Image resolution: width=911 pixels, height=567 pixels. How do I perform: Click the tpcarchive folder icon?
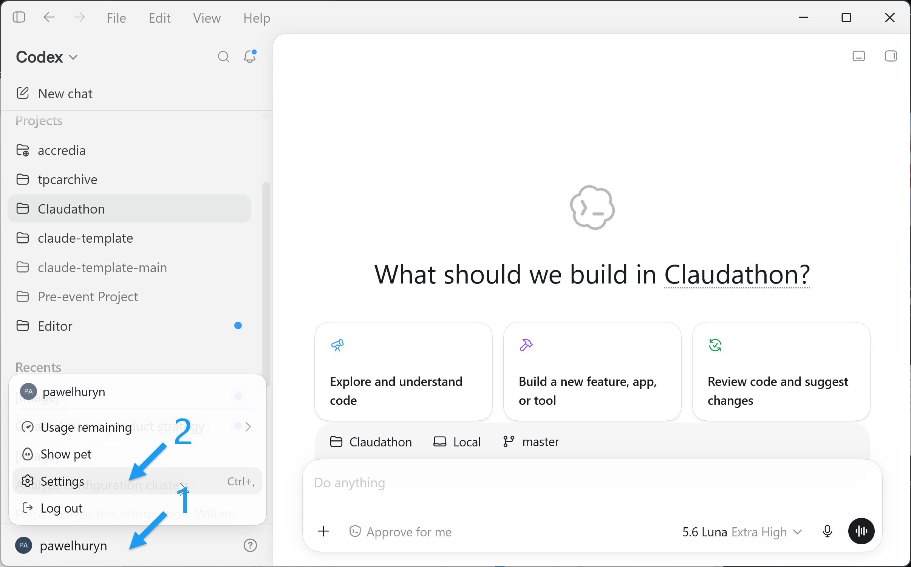pyautogui.click(x=23, y=180)
